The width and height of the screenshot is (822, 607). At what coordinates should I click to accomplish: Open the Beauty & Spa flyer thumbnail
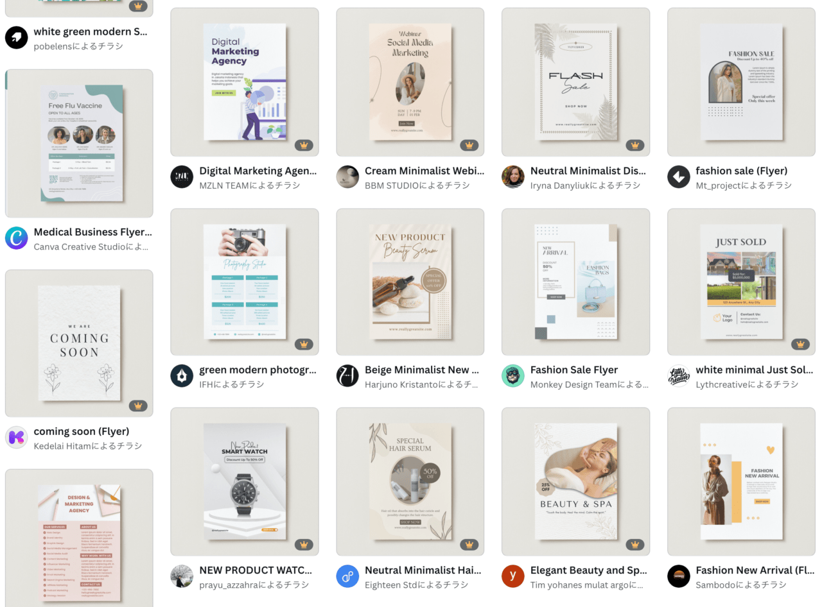tap(575, 481)
